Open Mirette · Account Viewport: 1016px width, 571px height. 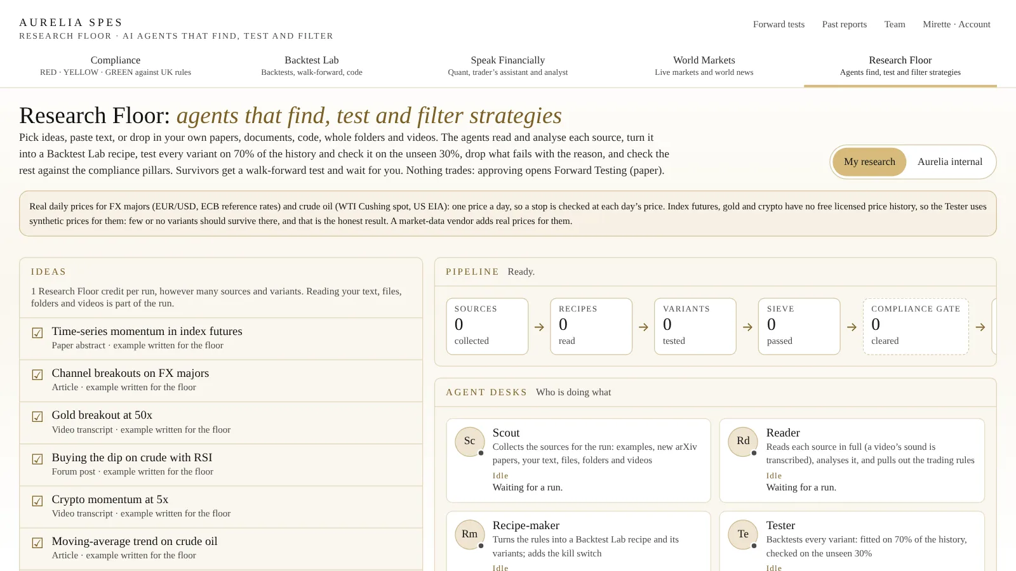tap(956, 24)
